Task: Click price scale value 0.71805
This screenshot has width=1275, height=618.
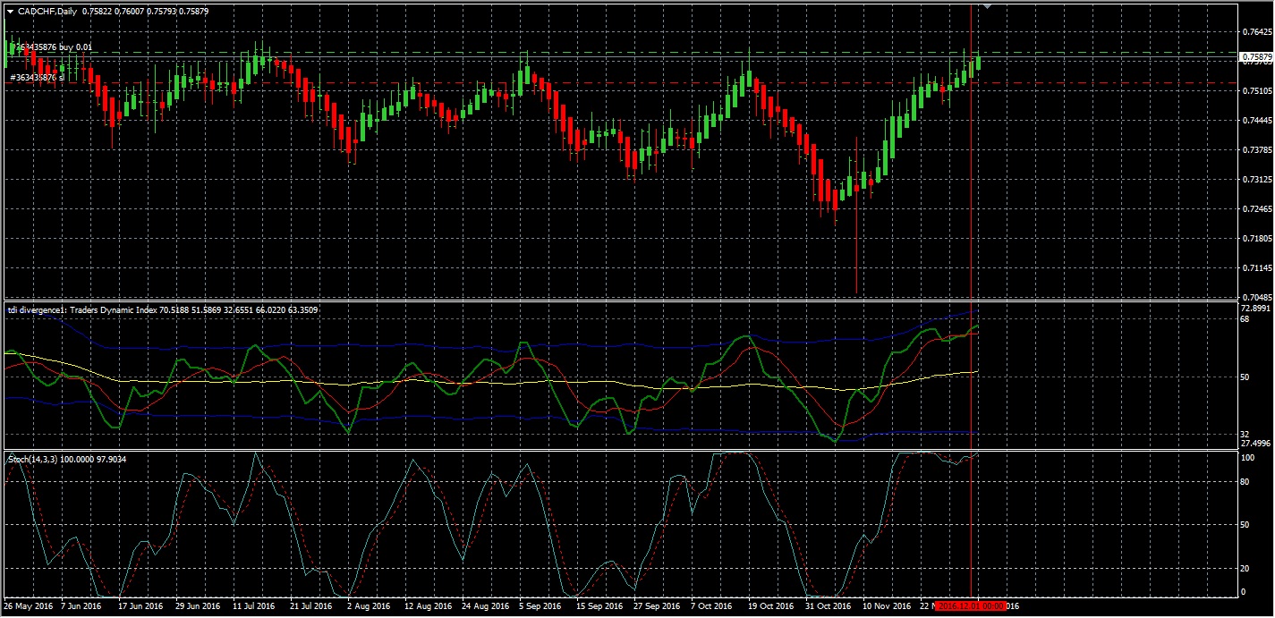Action: pos(1257,238)
